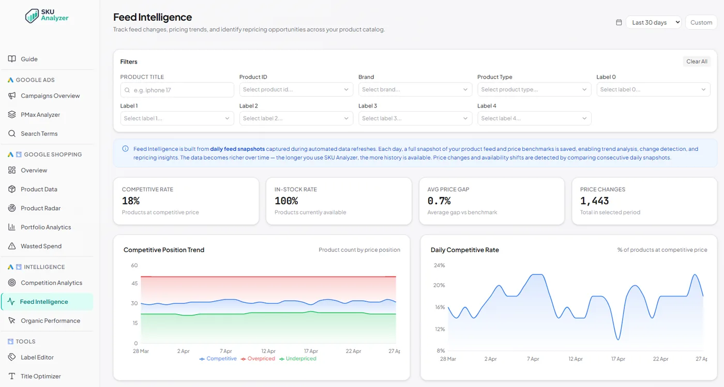This screenshot has height=387, width=724.
Task: Click the Google Ads logo in sidebar
Action: pos(10,80)
